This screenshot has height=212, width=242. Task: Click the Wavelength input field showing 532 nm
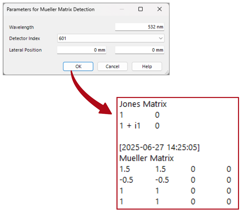click(139, 27)
